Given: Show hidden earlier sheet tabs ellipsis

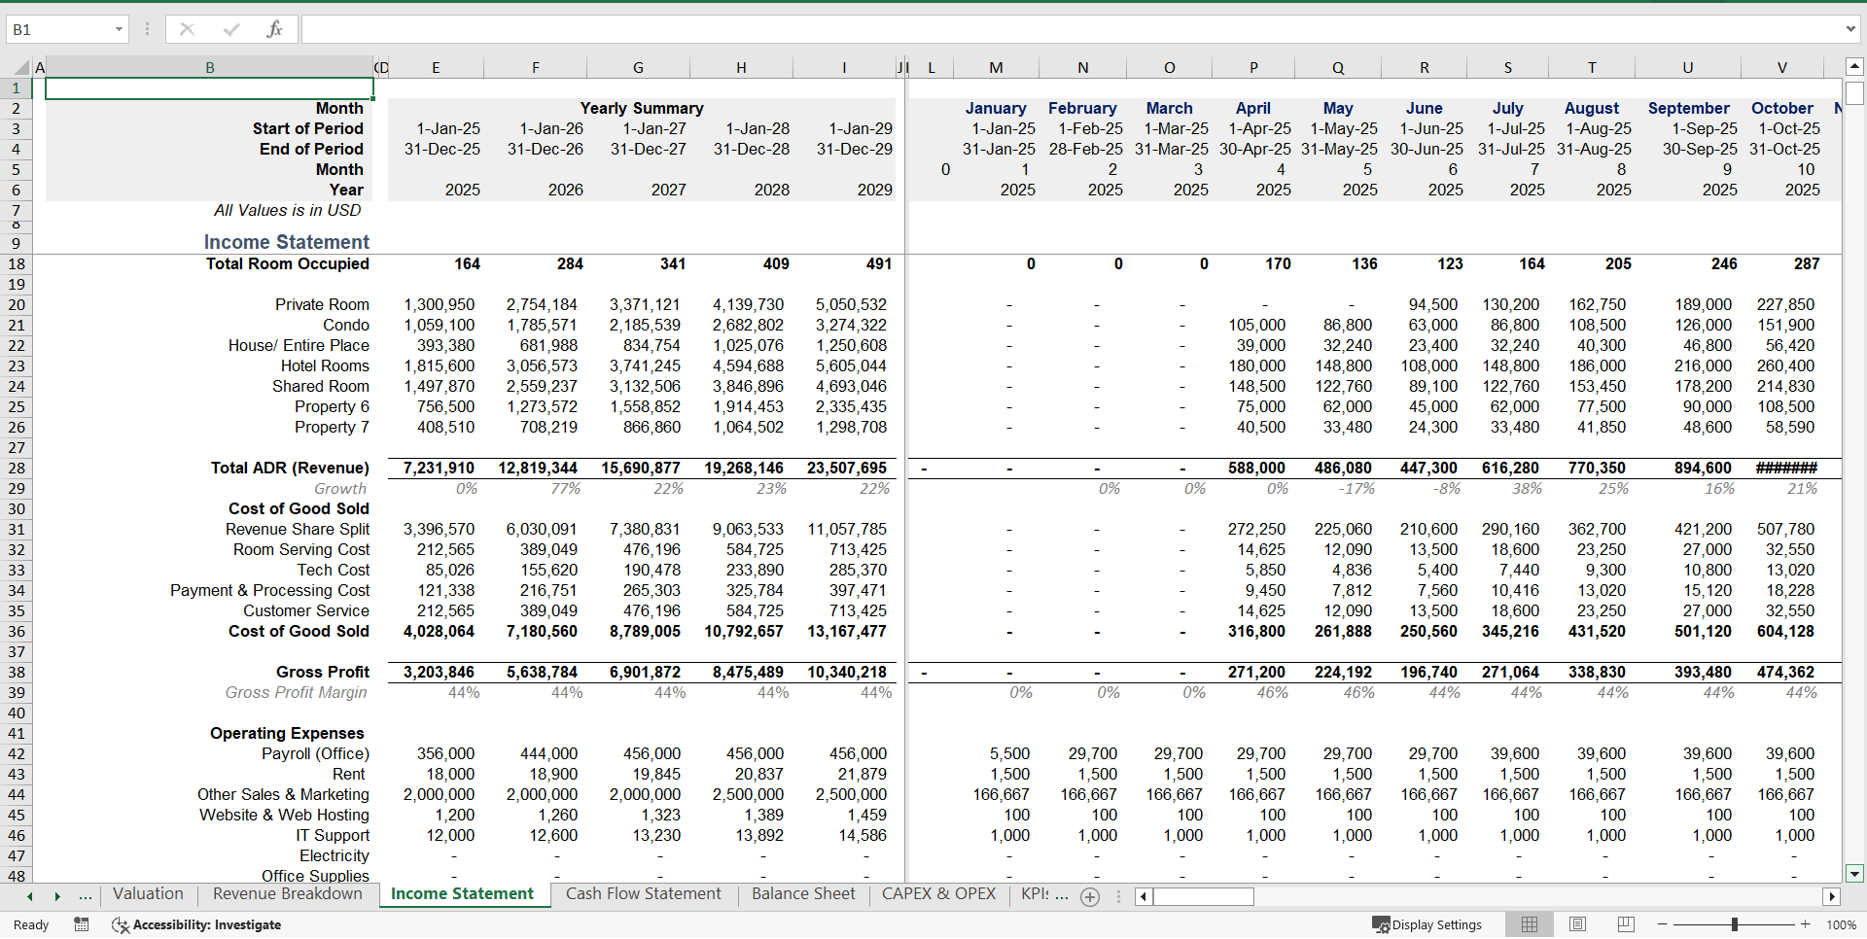Looking at the screenshot, I should tap(86, 895).
